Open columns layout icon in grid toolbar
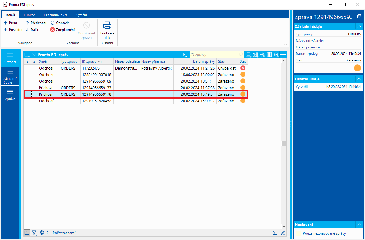 point(269,55)
